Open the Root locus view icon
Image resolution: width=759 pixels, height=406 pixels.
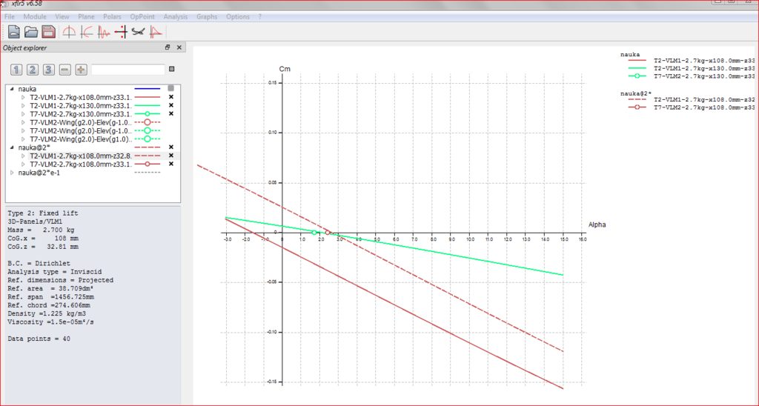121,31
